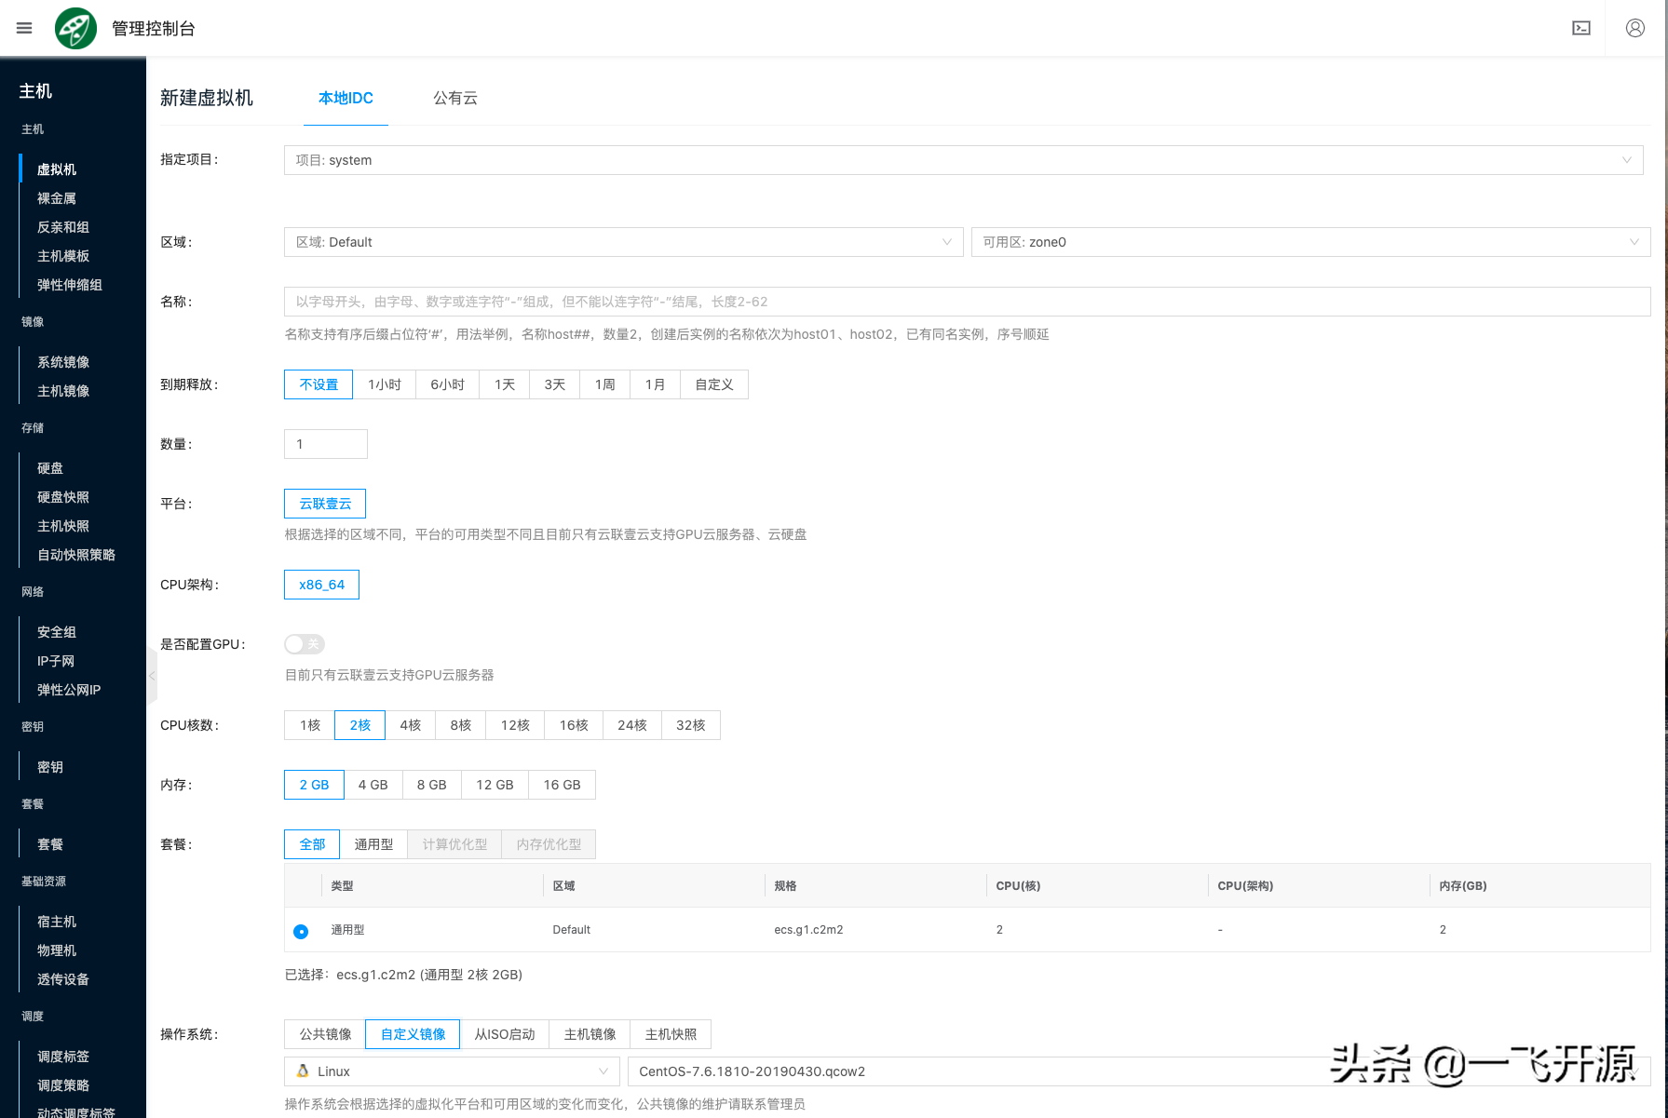This screenshot has width=1668, height=1118.
Task: Open 密钥 item in the sidebar
Action: coord(50,767)
